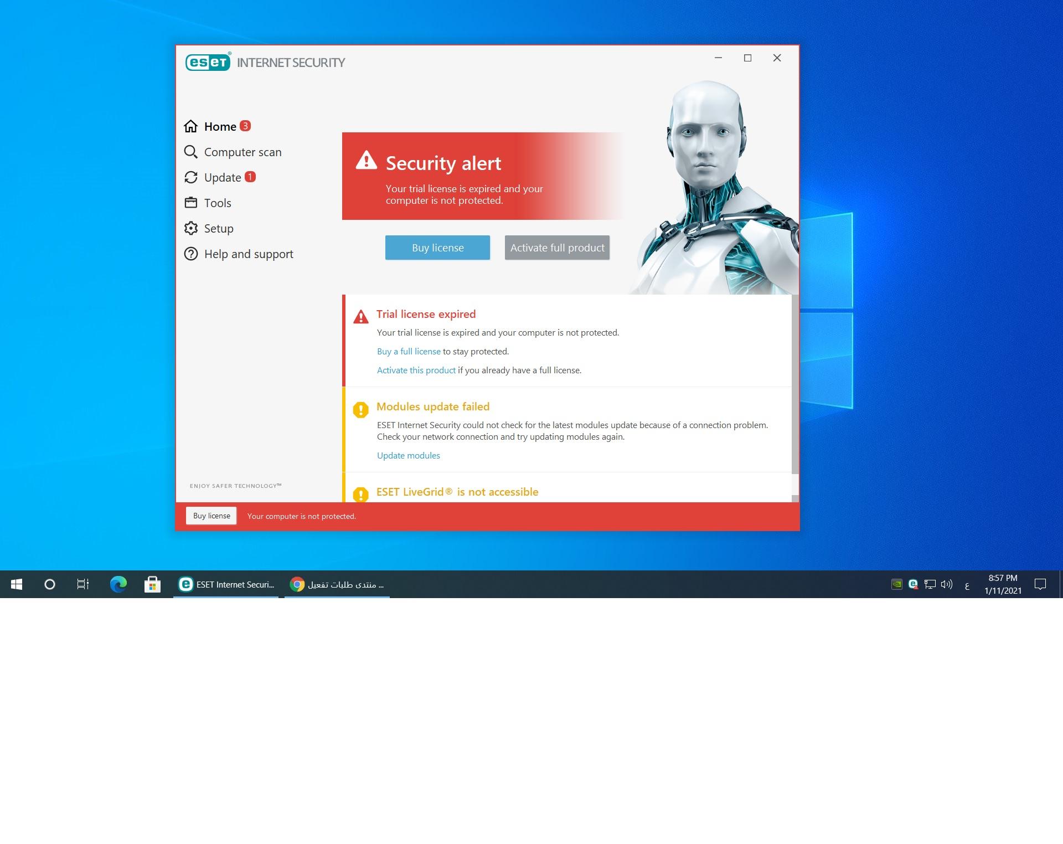This screenshot has height=844, width=1063.
Task: Click ESET LiveGrid is not accessible heading
Action: [x=457, y=492]
